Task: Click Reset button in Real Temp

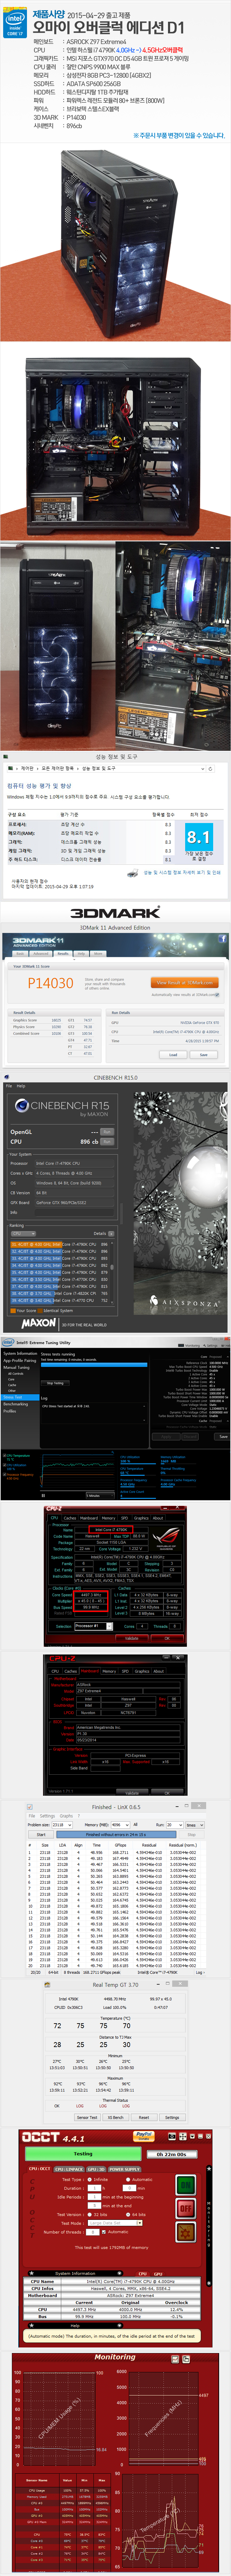Action: (144, 2117)
